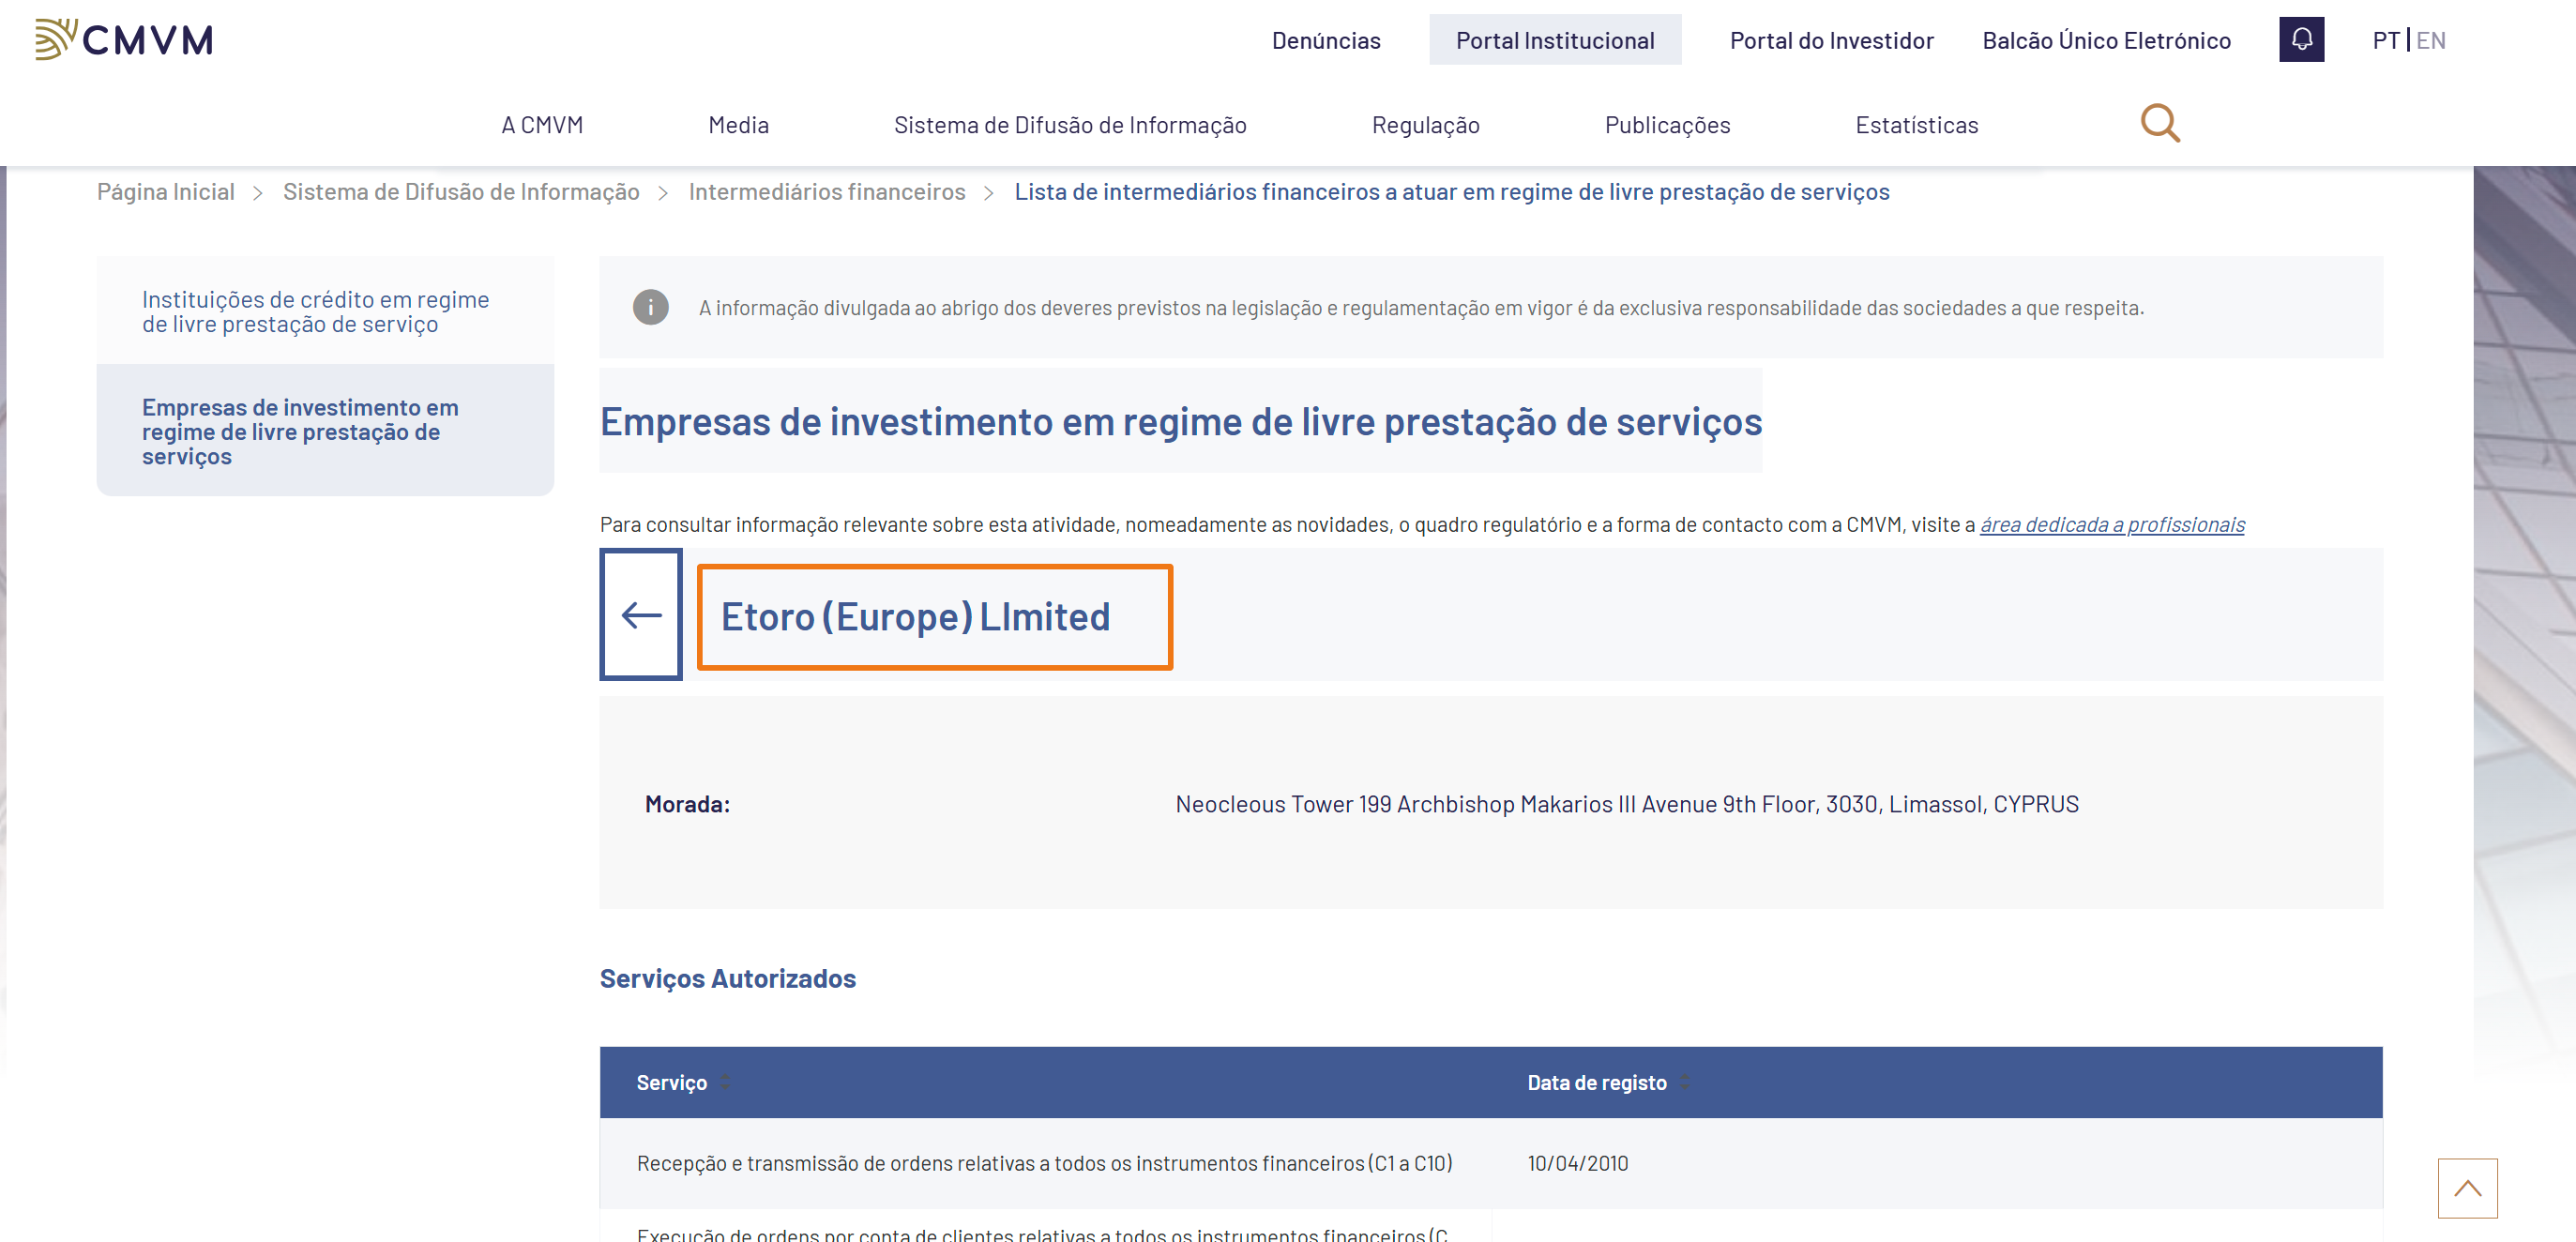Screen dimensions: 2576x1242
Task: Open Sistema de Difusão de Informação breadcrumb
Action: 461,191
